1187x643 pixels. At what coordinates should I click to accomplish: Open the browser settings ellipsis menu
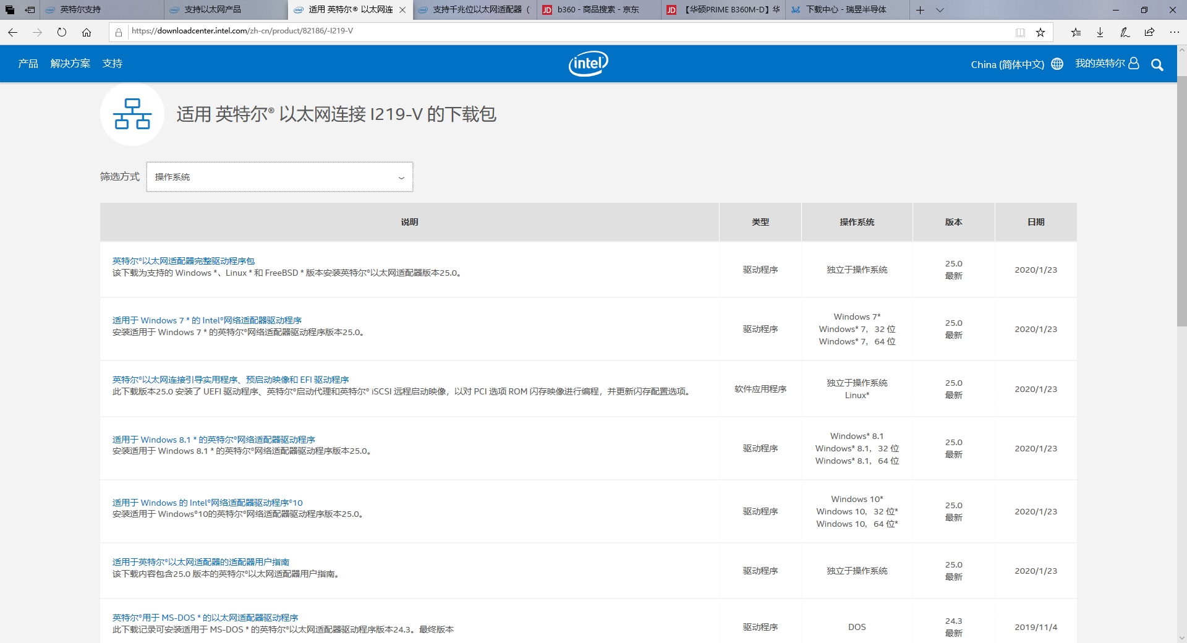[x=1174, y=32]
